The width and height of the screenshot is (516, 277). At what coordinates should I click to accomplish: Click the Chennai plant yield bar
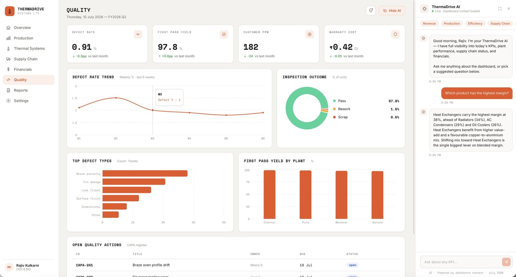[x=270, y=195]
